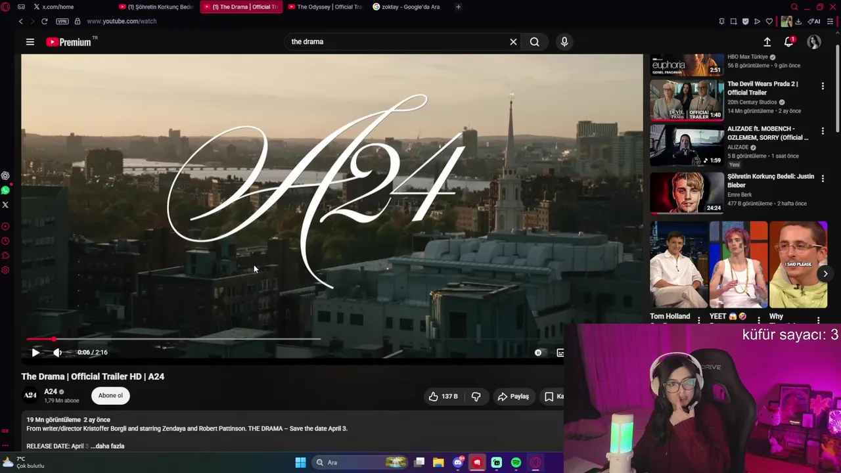Open Opera easy setup sliders icon
The height and width of the screenshot is (473, 841).
[830, 21]
